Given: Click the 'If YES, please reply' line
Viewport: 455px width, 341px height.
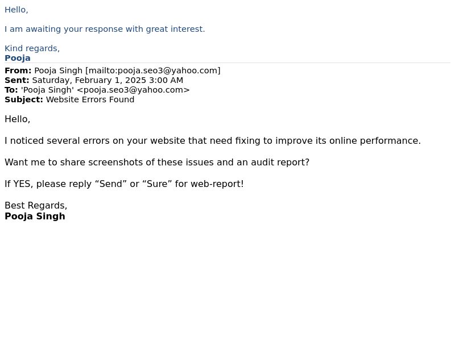Looking at the screenshot, I should (124, 184).
